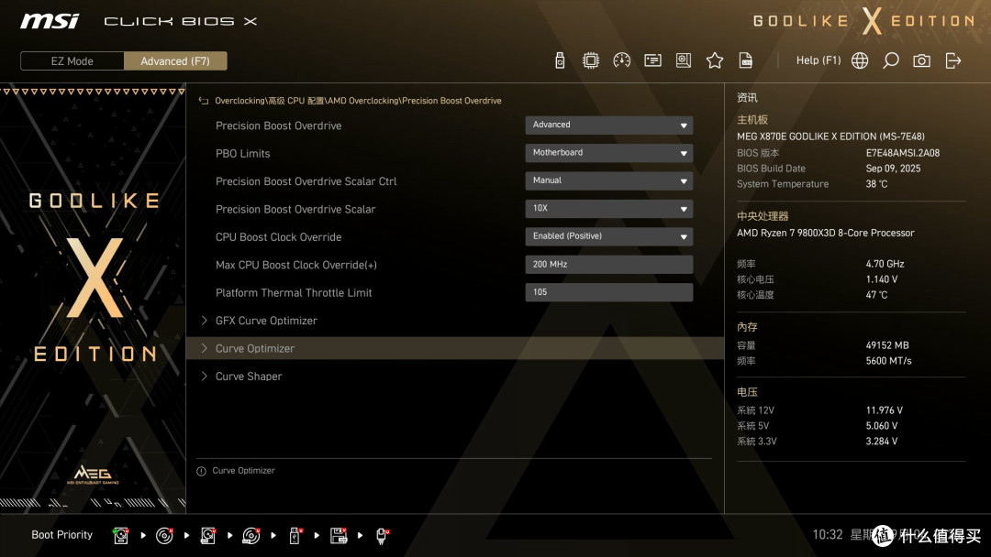This screenshot has height=557, width=991.
Task: Click the Precision Boost Overdrive label
Action: tap(279, 126)
